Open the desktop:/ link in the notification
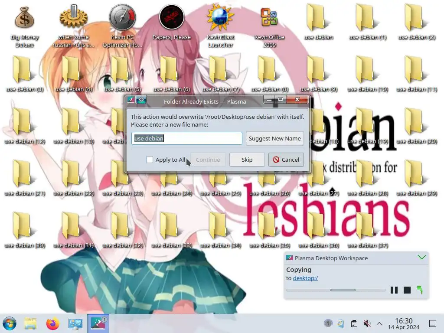This screenshot has width=444, height=333. (x=305, y=278)
